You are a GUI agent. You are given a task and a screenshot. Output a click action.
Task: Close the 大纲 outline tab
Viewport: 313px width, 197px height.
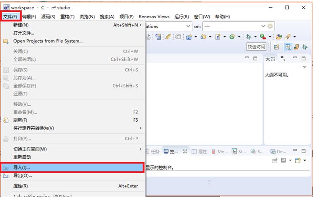click(x=273, y=59)
